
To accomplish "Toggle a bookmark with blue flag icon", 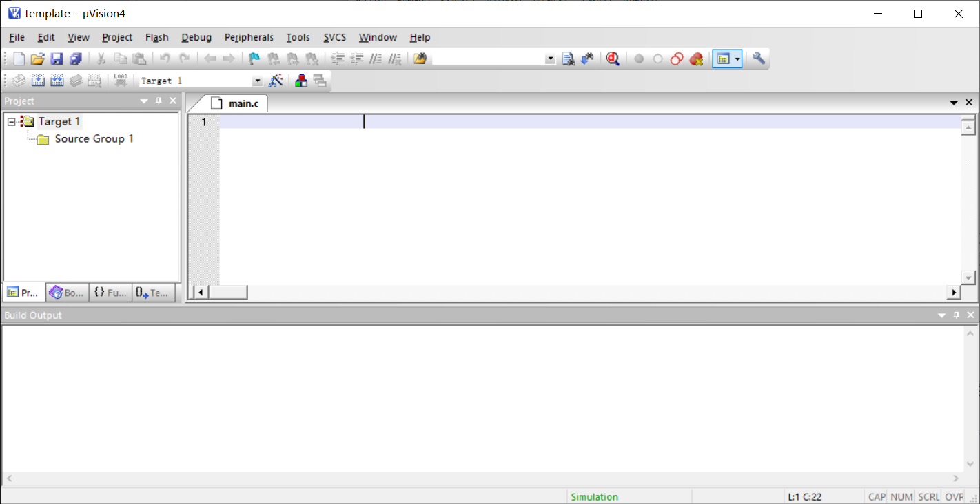I will click(255, 59).
